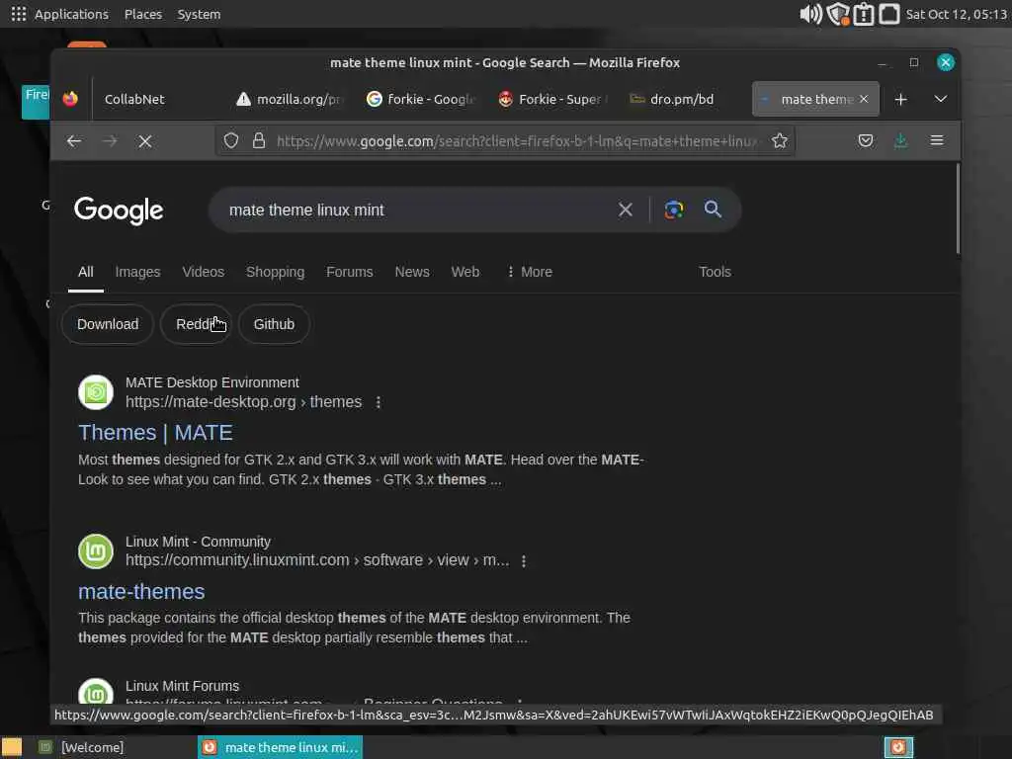The image size is (1012, 759).
Task: Stop loading the page
Action: 145,140
